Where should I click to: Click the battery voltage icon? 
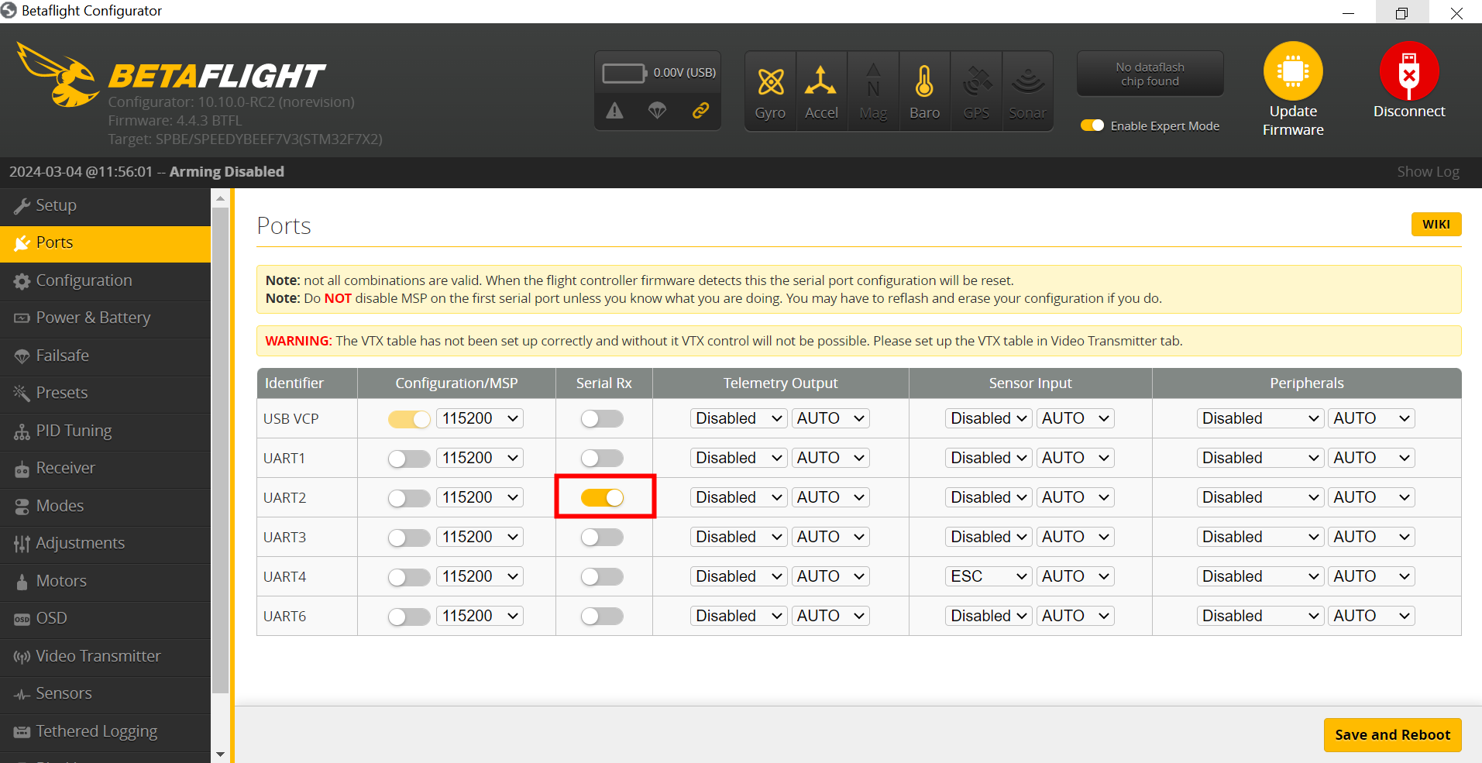pyautogui.click(x=624, y=73)
